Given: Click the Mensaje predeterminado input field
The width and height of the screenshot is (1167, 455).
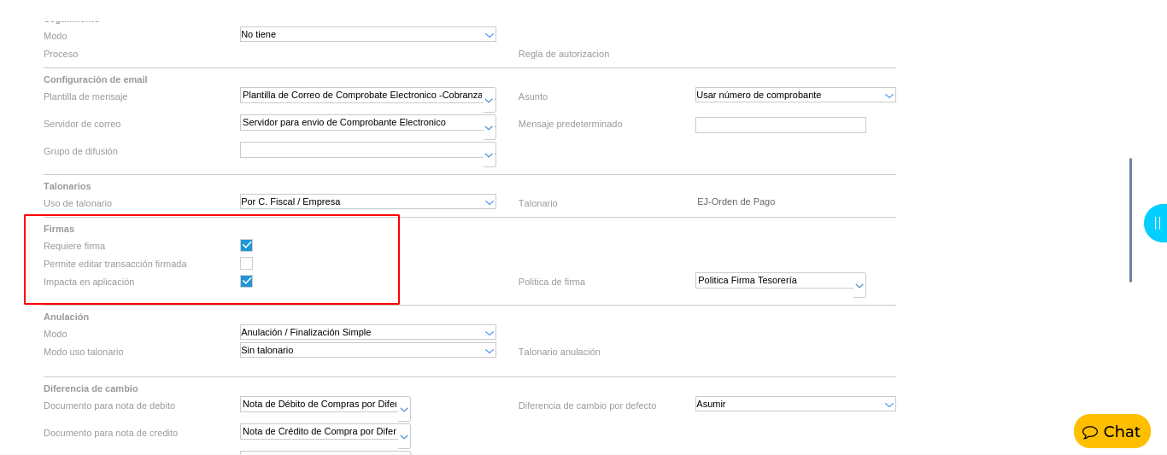Looking at the screenshot, I should pyautogui.click(x=780, y=125).
